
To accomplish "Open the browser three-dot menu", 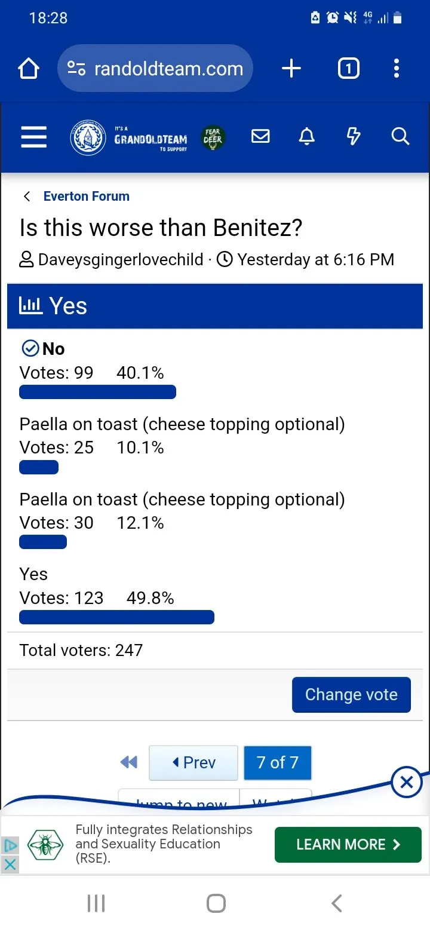I will 397,69.
